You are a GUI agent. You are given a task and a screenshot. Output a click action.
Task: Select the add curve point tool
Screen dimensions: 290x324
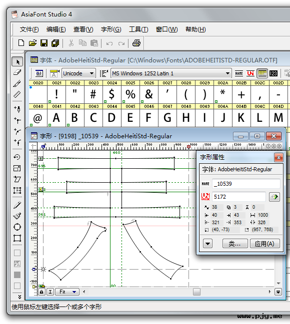(x=17, y=131)
